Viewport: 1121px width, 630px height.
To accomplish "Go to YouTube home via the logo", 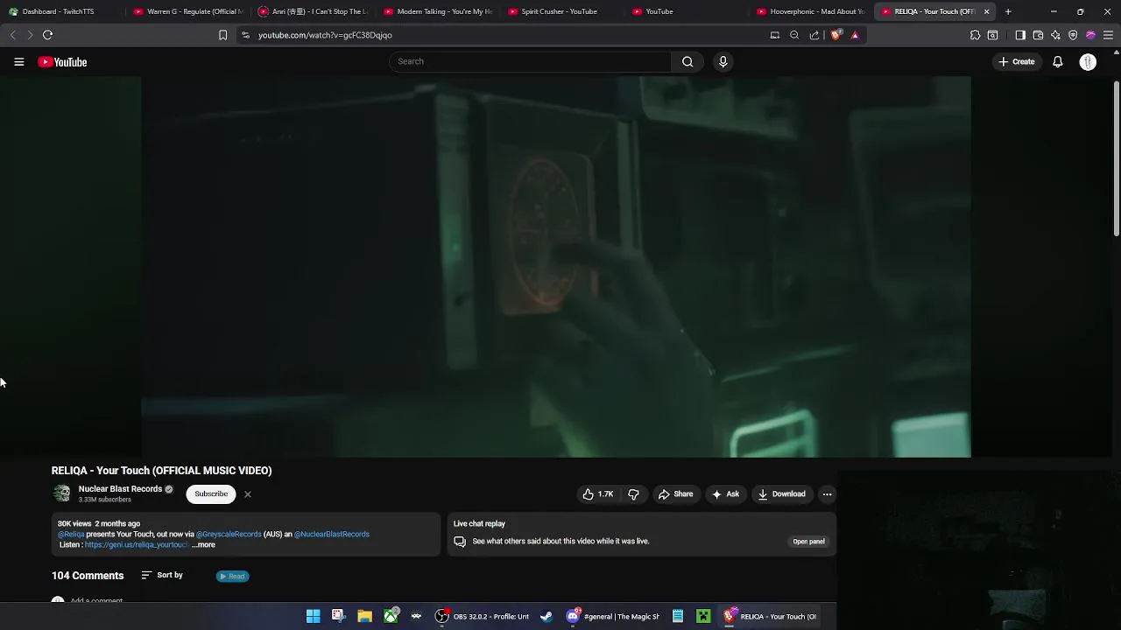I will click(x=62, y=62).
